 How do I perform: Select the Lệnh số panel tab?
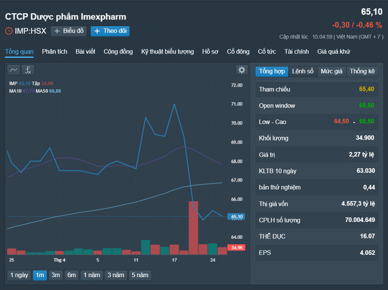coord(302,71)
